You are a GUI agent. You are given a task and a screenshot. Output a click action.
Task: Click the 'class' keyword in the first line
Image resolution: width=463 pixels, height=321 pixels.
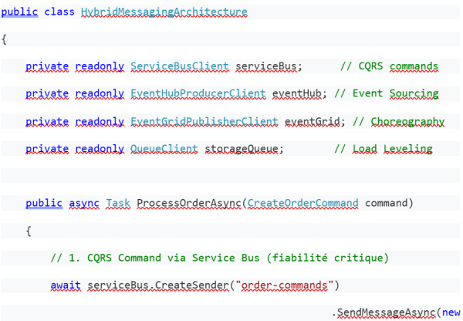click(59, 12)
